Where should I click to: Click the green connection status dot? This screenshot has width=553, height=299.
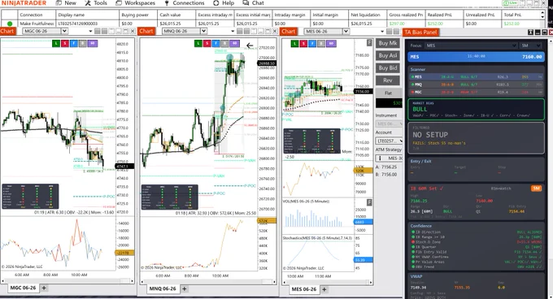point(10,24)
